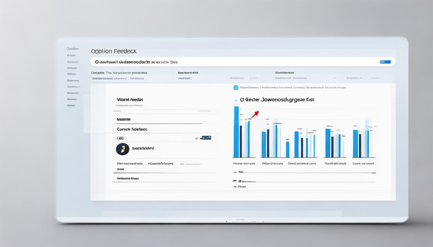Open the Nsenne field row
Screen dimensions: 433x247
point(158,119)
